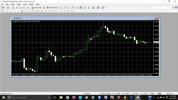The width and height of the screenshot is (178, 100).
Task: Open the Data Window icon
Action: pos(17,7)
